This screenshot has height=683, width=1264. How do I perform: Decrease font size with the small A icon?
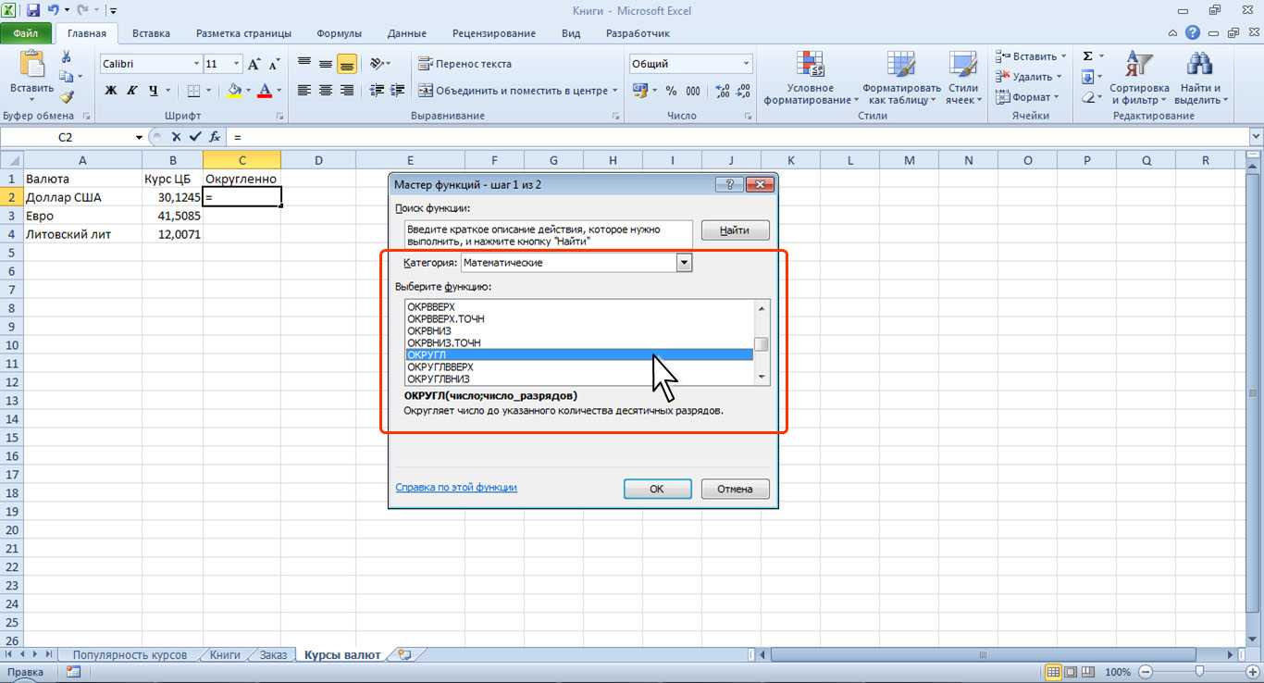click(x=272, y=64)
